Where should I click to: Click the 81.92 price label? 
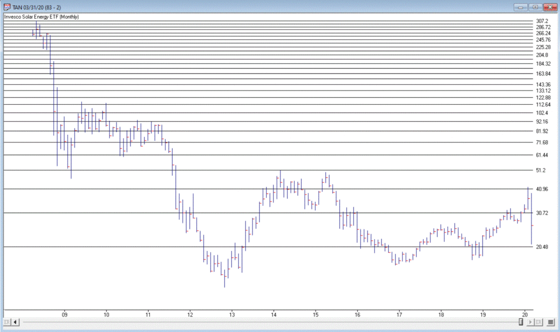542,131
